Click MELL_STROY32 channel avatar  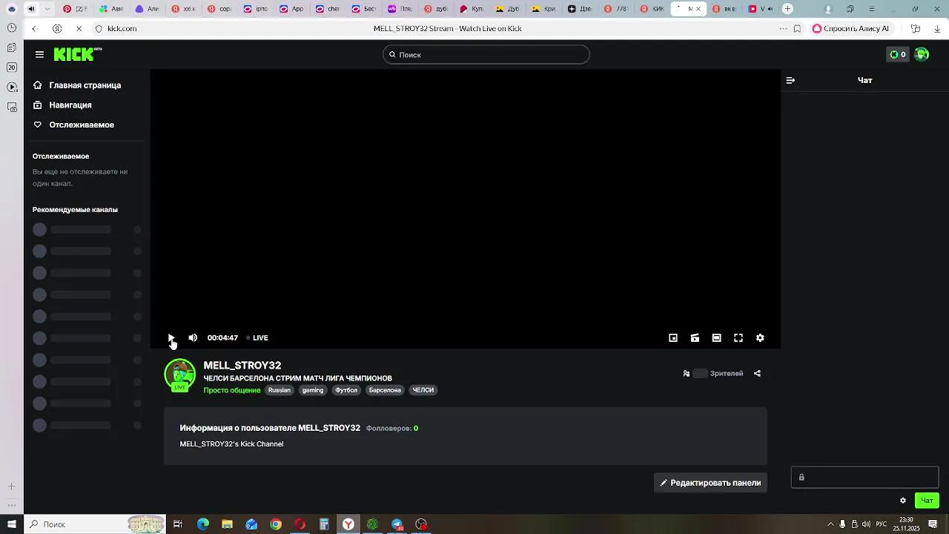pyautogui.click(x=179, y=375)
